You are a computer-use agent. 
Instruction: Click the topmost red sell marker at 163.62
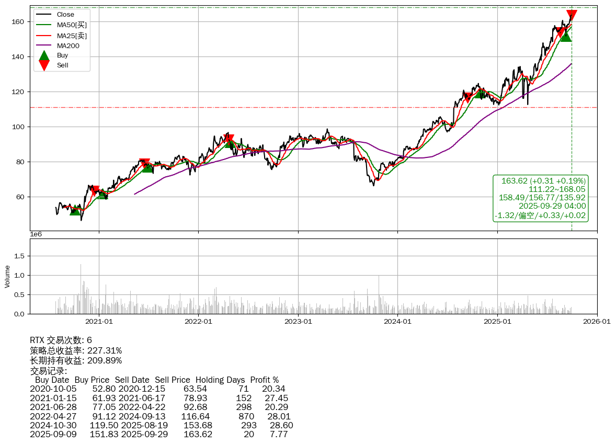pos(572,15)
